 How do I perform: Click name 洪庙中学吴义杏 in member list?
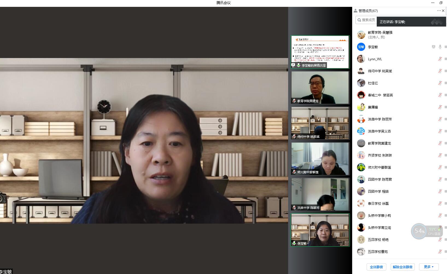pyautogui.click(x=379, y=131)
